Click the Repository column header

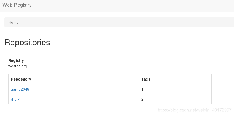pyautogui.click(x=21, y=79)
